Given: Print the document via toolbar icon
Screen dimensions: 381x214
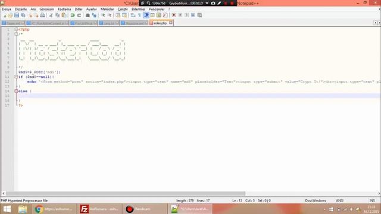Looking at the screenshot, I should click(x=42, y=15).
